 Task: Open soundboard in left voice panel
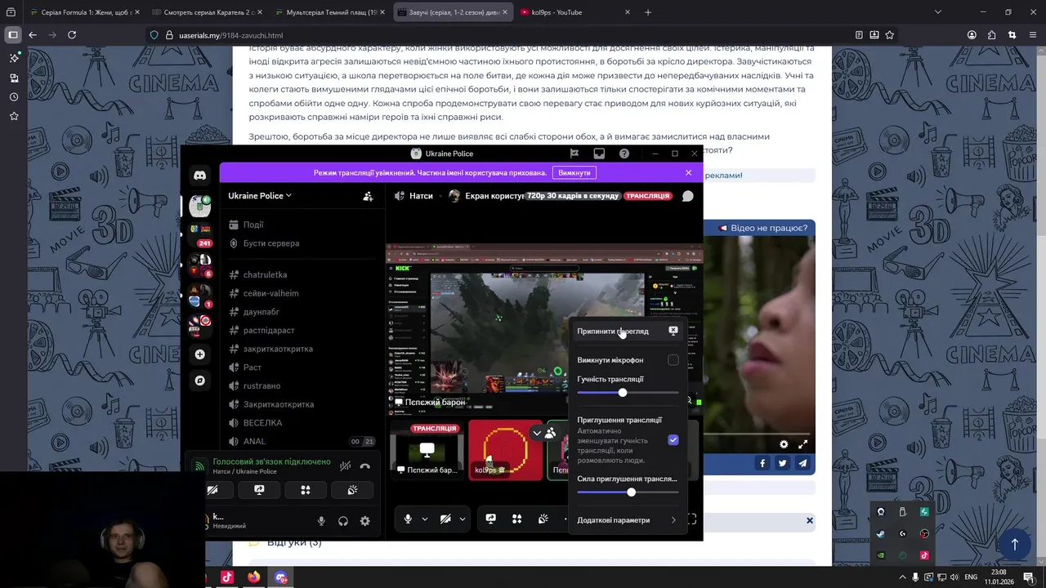352,490
